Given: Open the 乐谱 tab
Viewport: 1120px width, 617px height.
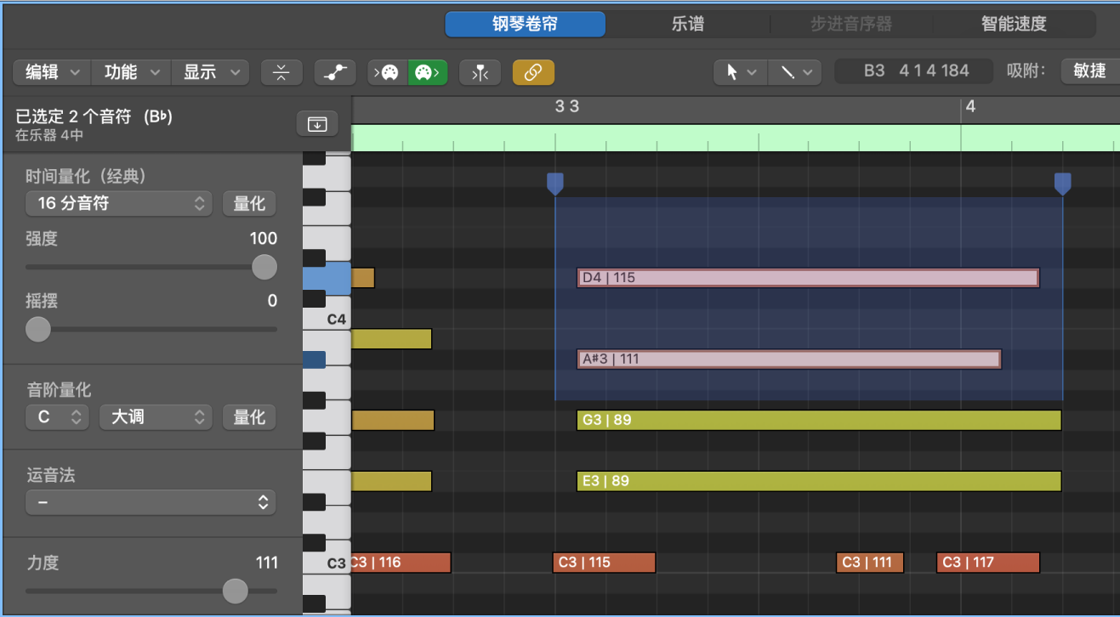Looking at the screenshot, I should pyautogui.click(x=688, y=24).
